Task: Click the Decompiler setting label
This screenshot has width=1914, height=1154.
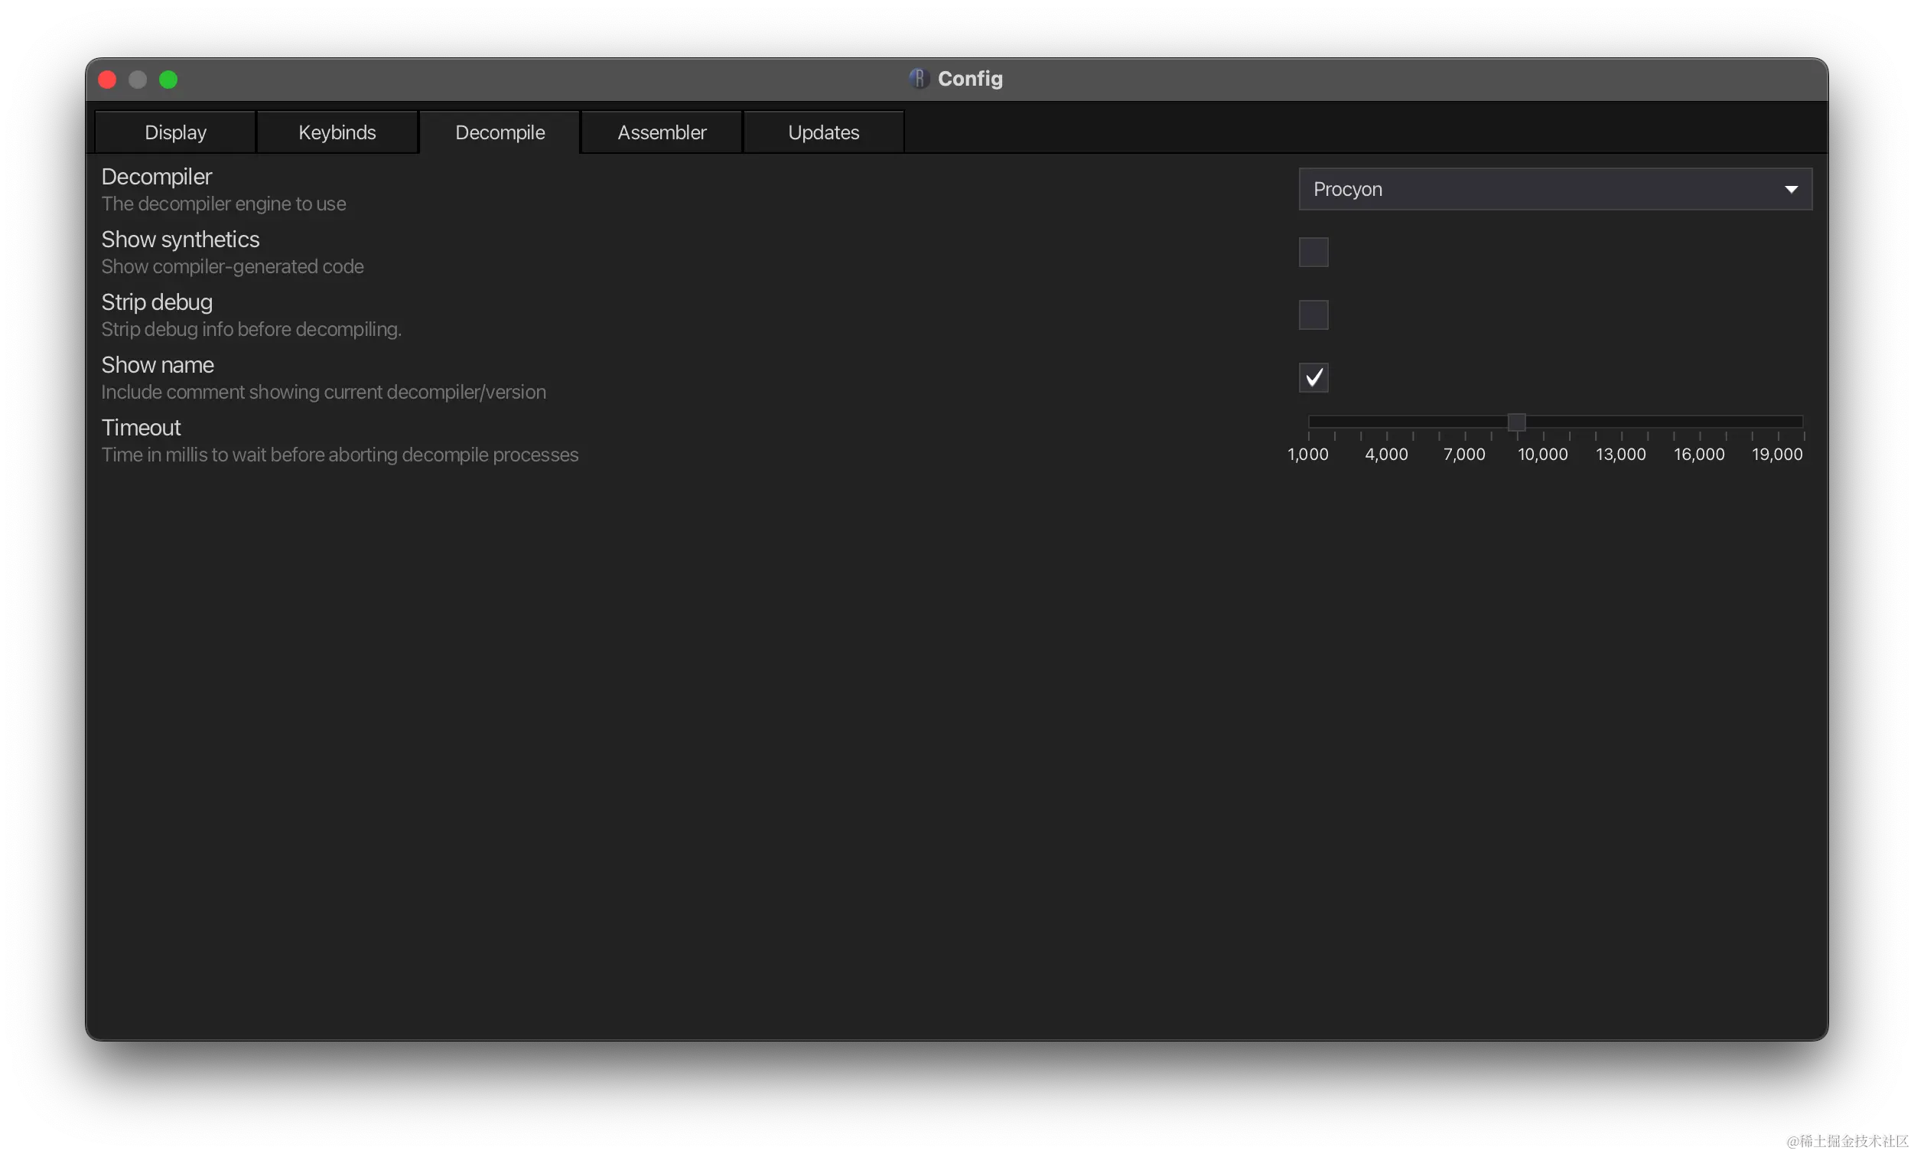Action: (x=156, y=177)
